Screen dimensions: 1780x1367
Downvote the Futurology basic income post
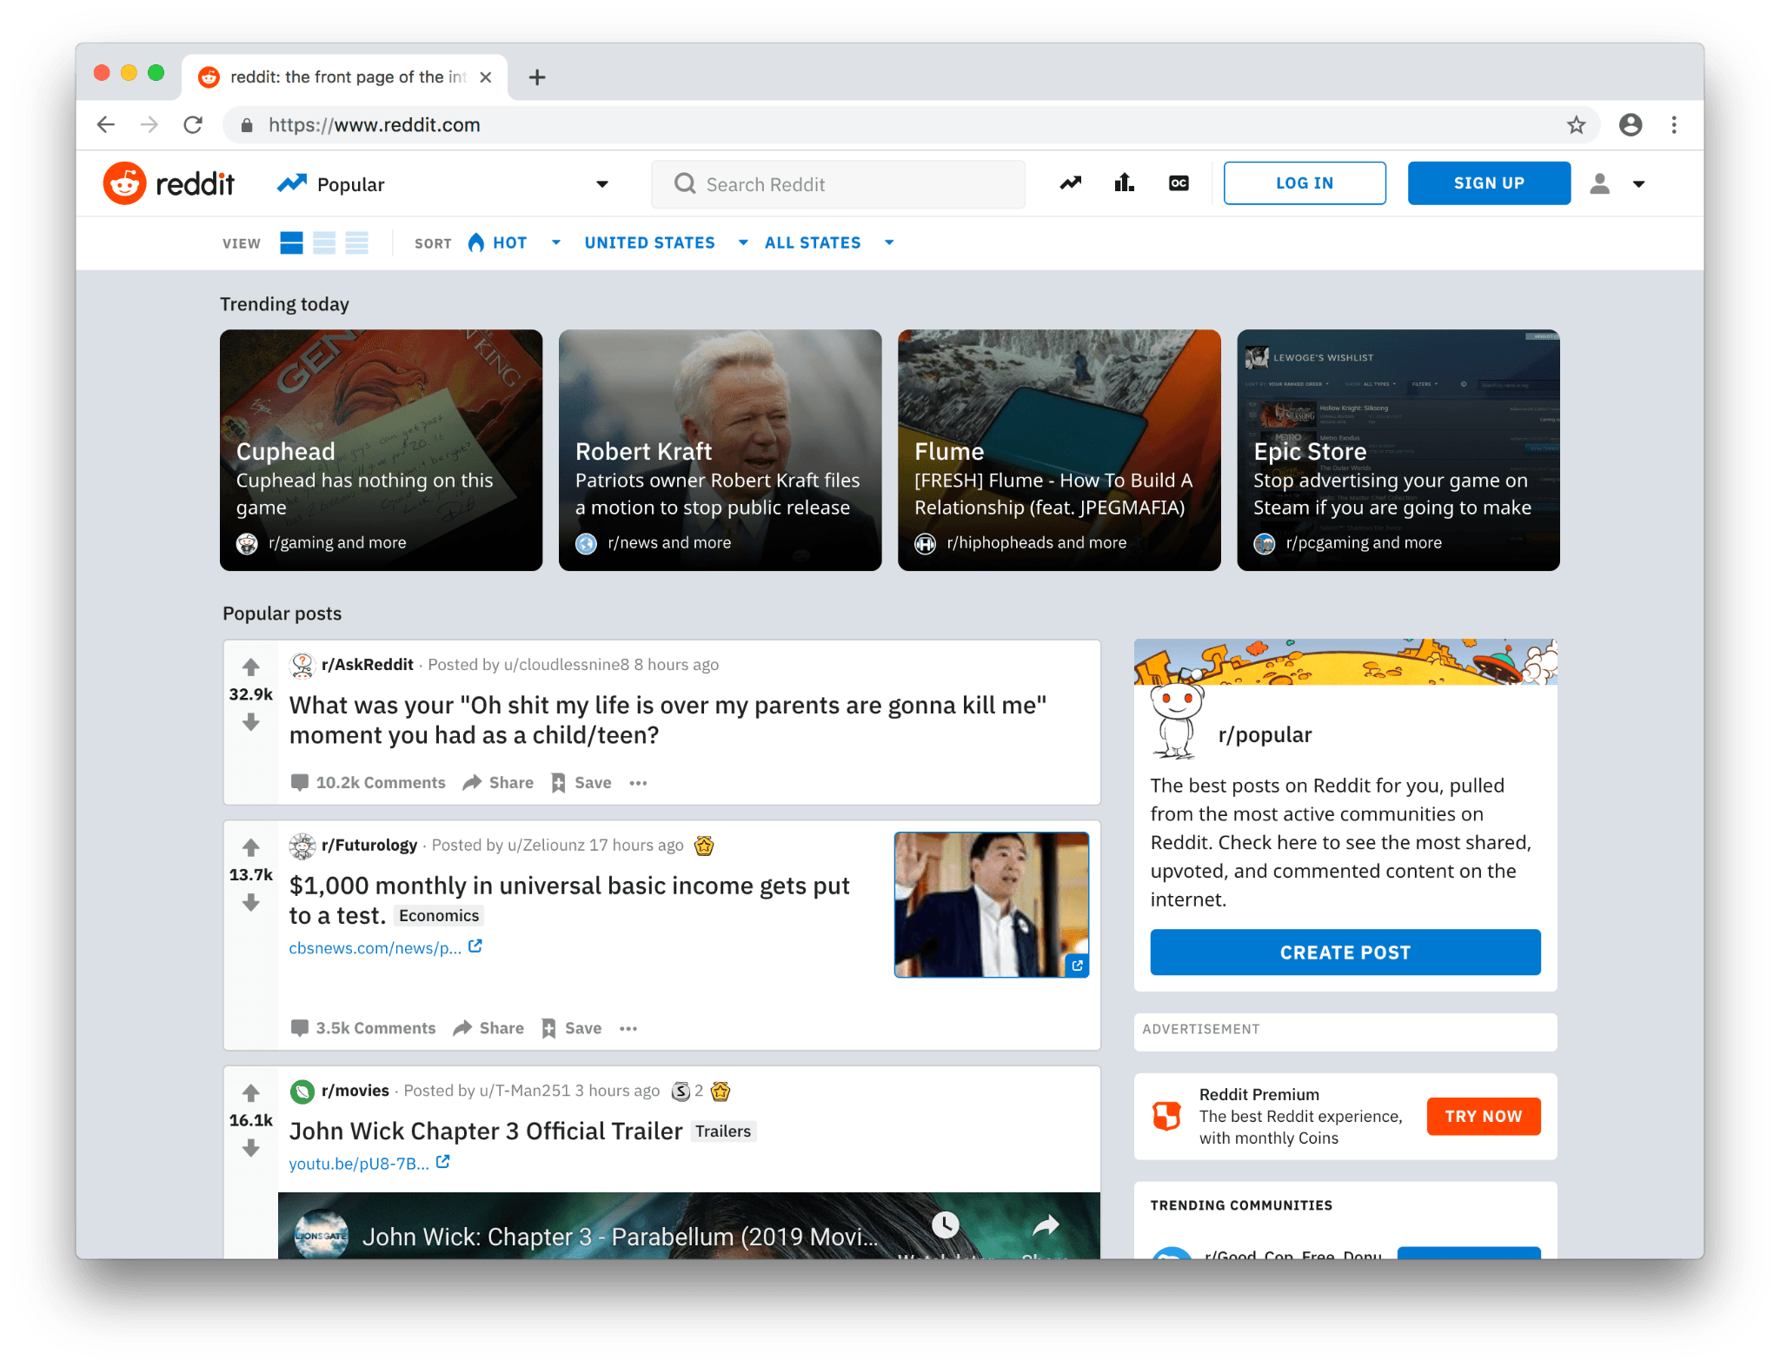click(251, 903)
